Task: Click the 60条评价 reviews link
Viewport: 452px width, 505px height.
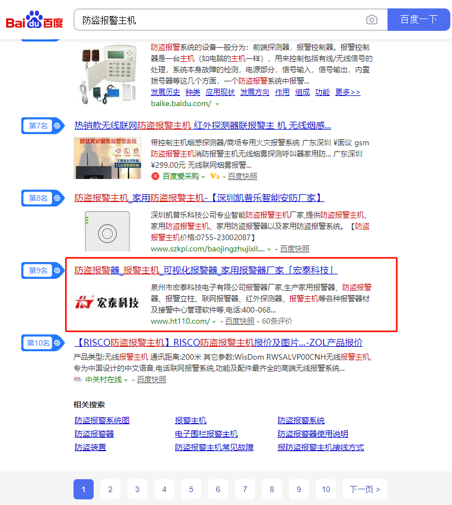Action: pos(277,321)
